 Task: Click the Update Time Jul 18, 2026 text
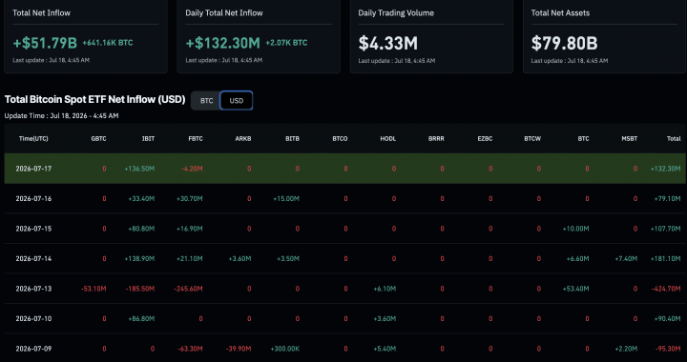pos(61,116)
